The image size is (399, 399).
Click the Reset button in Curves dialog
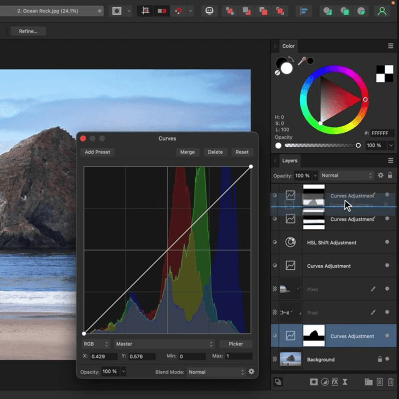(x=242, y=152)
